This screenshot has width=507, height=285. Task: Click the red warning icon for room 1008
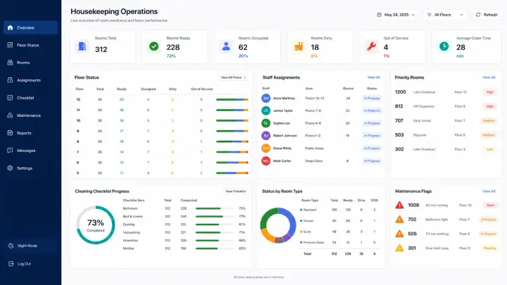click(x=400, y=205)
